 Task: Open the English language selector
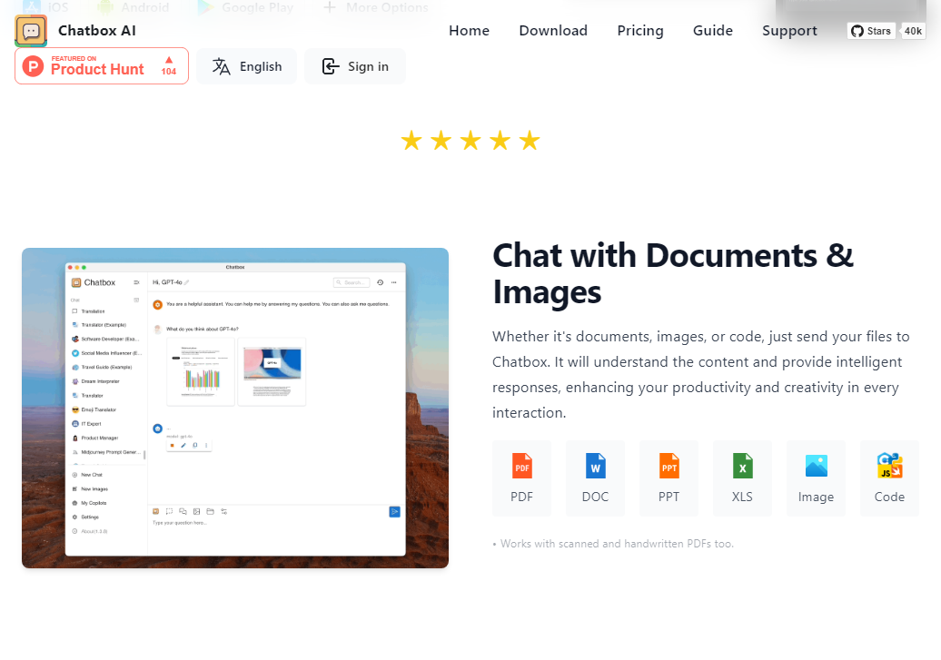coord(247,66)
